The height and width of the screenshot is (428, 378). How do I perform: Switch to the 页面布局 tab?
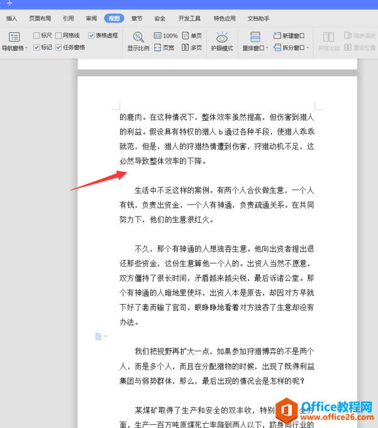[x=40, y=18]
